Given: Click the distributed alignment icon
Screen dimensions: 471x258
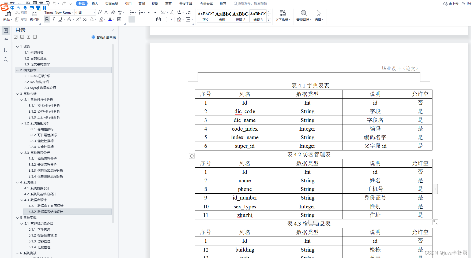Looking at the screenshot, I should 159,19.
